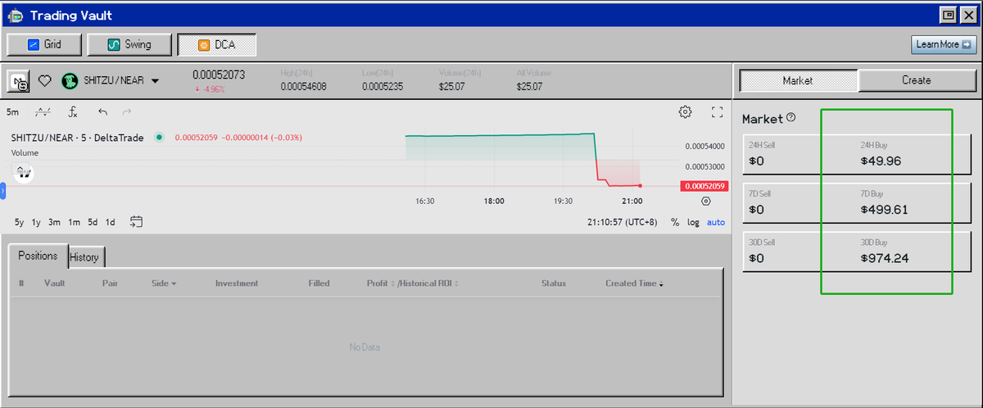Select the 1m date range
Image resolution: width=983 pixels, height=408 pixels.
[74, 222]
